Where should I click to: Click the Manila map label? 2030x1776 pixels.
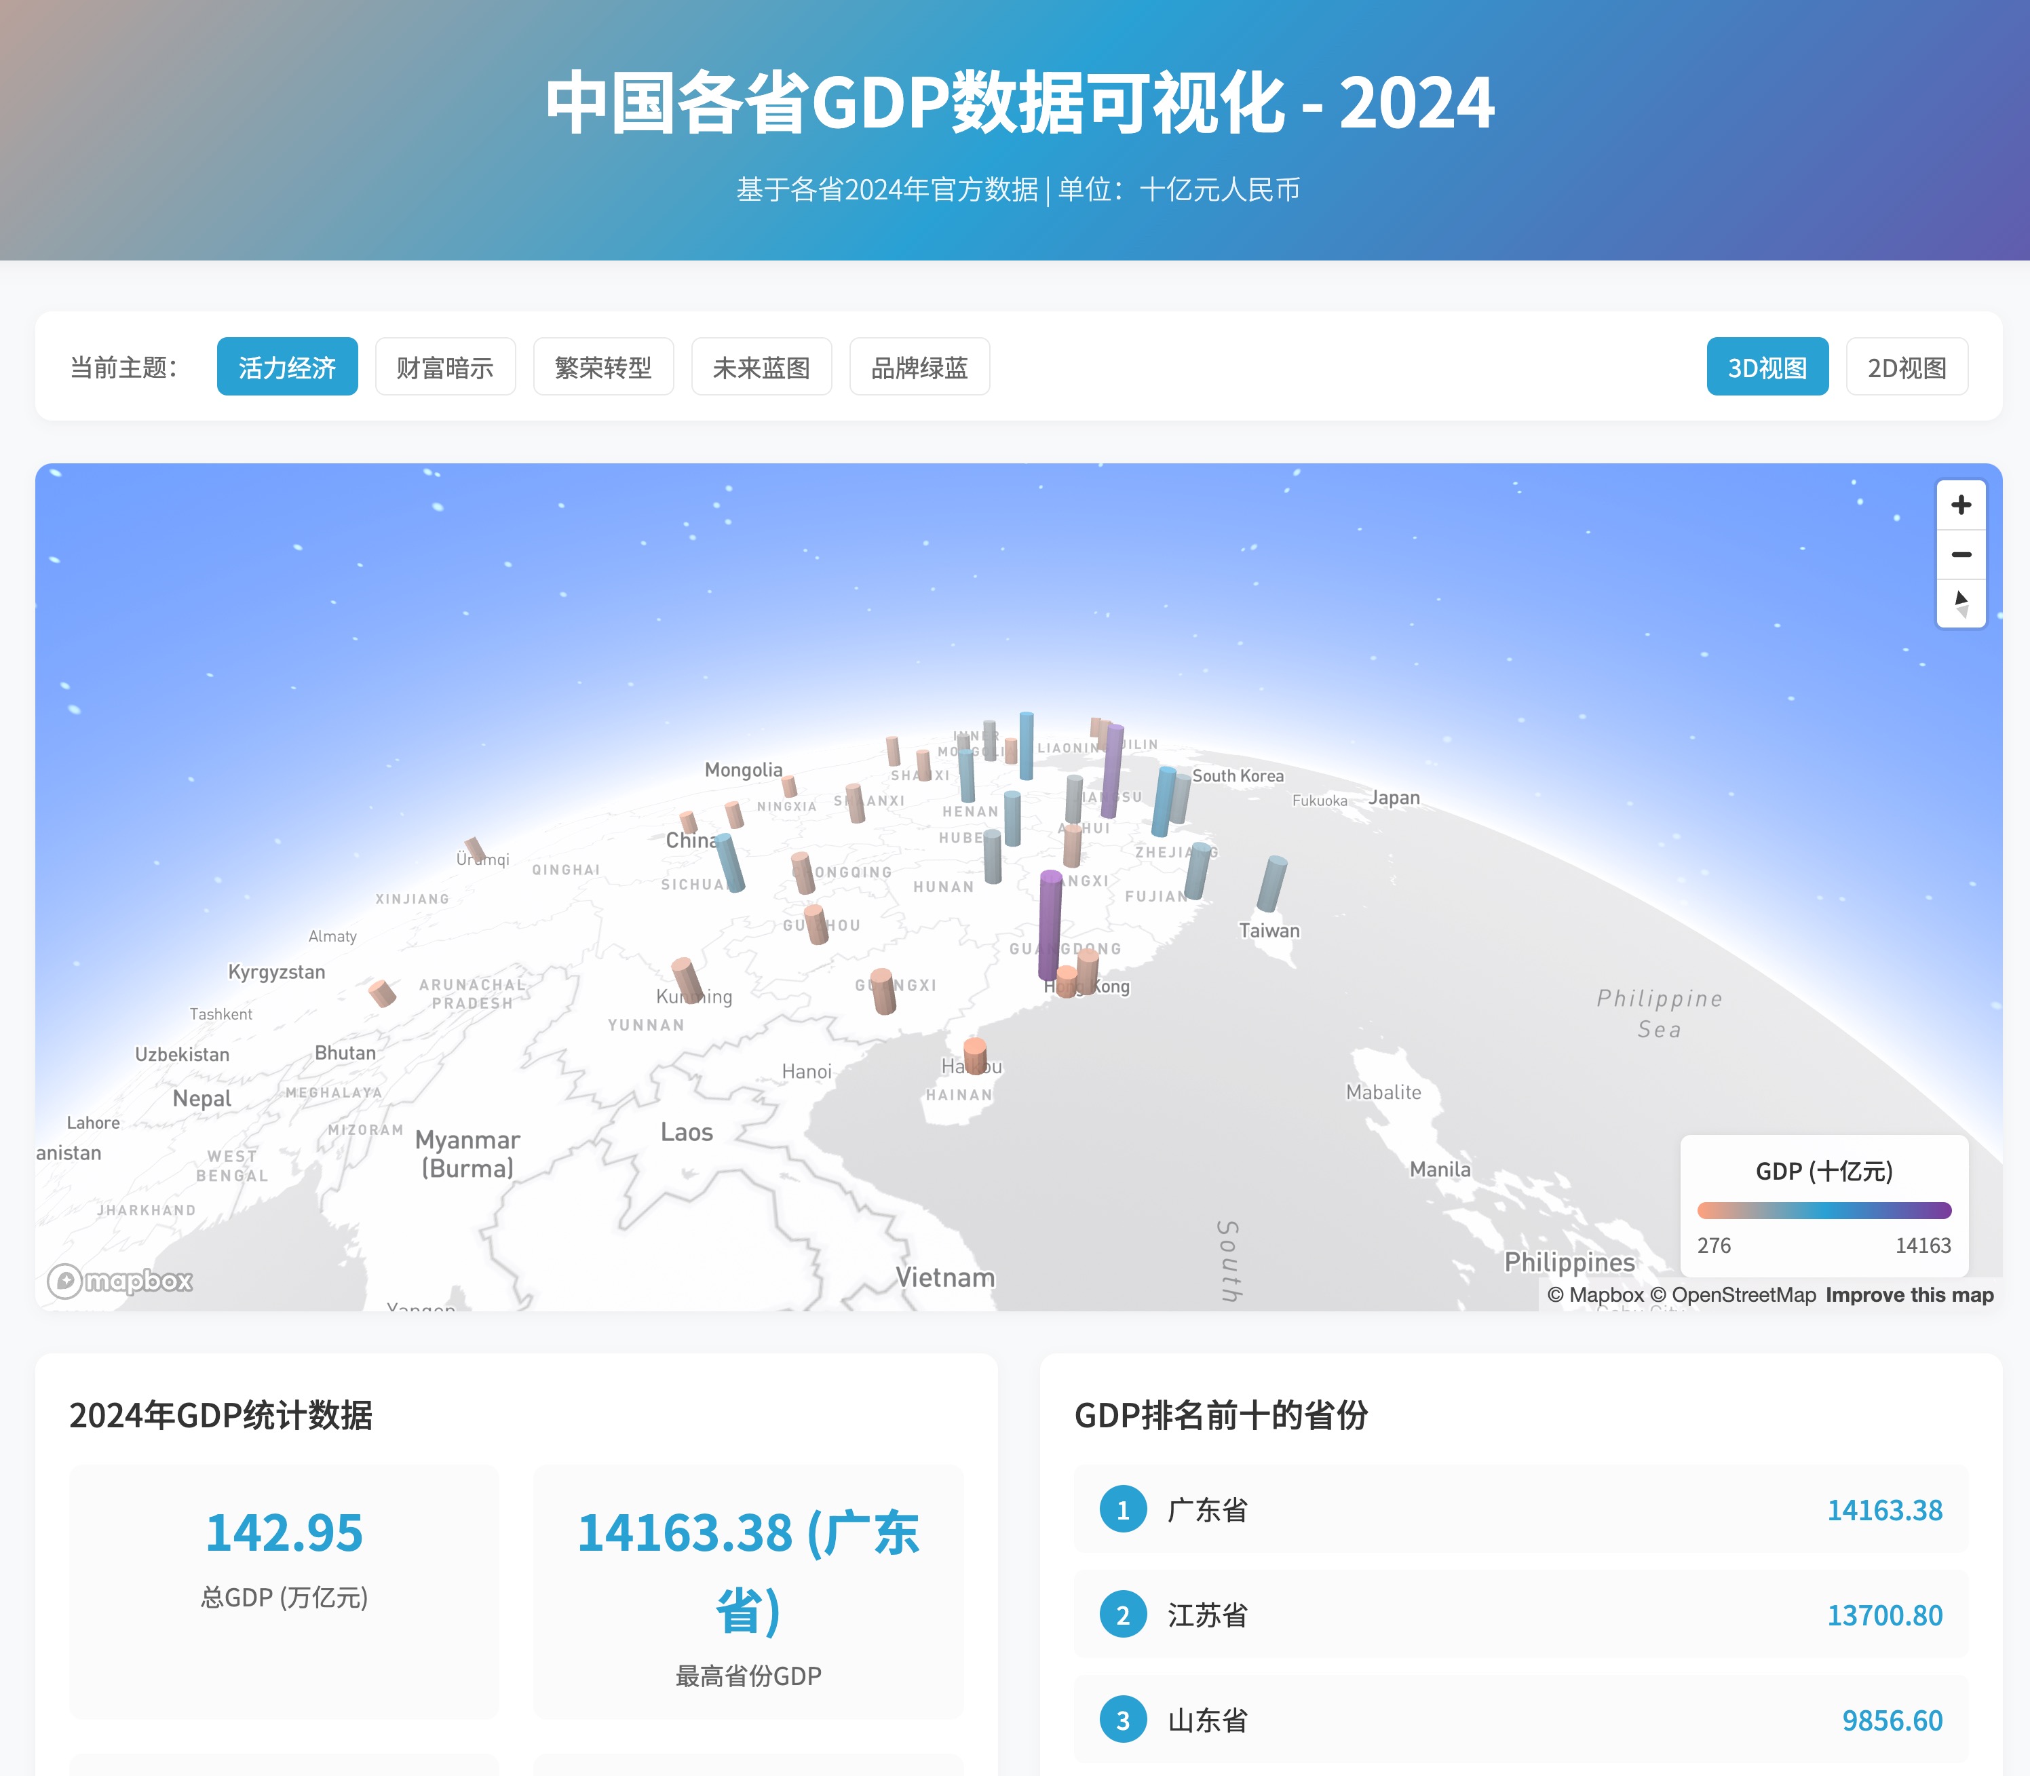click(1440, 1170)
